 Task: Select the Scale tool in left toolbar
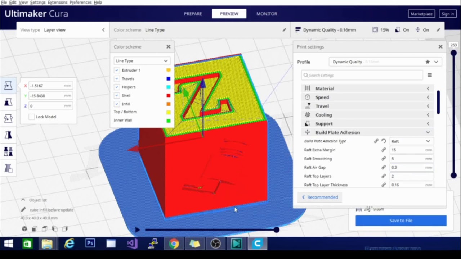8,102
